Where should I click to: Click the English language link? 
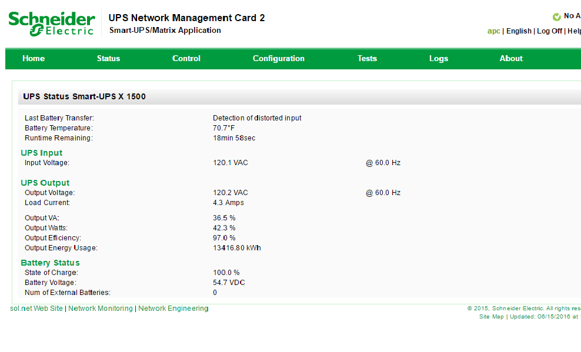(519, 31)
